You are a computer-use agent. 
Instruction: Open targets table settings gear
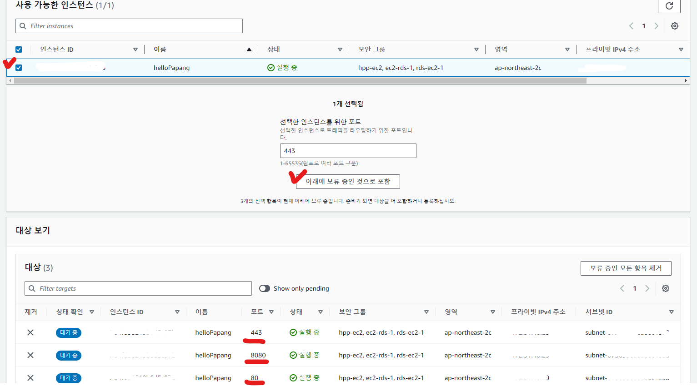tap(666, 288)
